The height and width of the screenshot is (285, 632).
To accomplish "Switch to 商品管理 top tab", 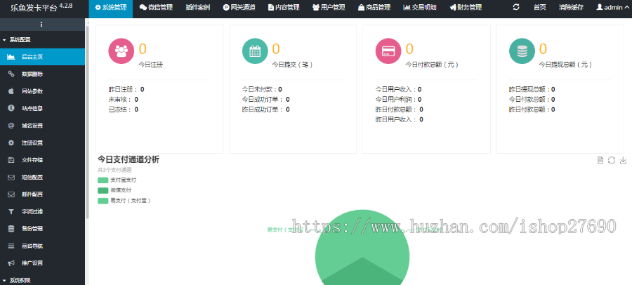I will click(374, 7).
